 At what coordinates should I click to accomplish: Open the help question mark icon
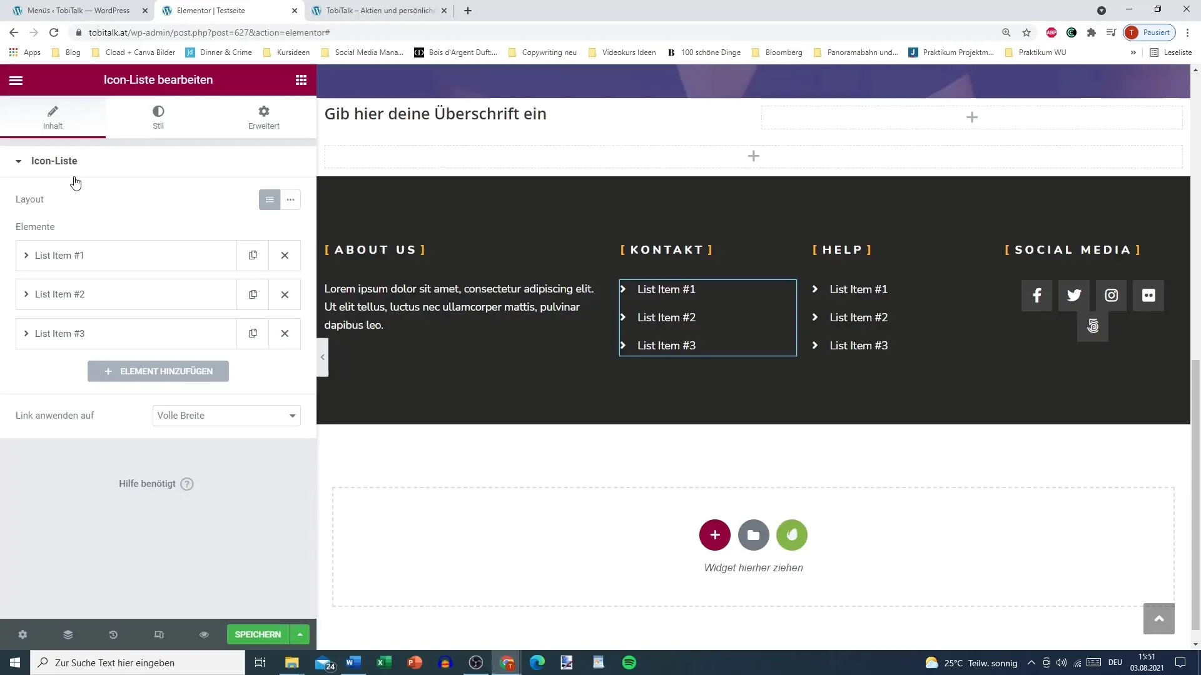coord(187,484)
